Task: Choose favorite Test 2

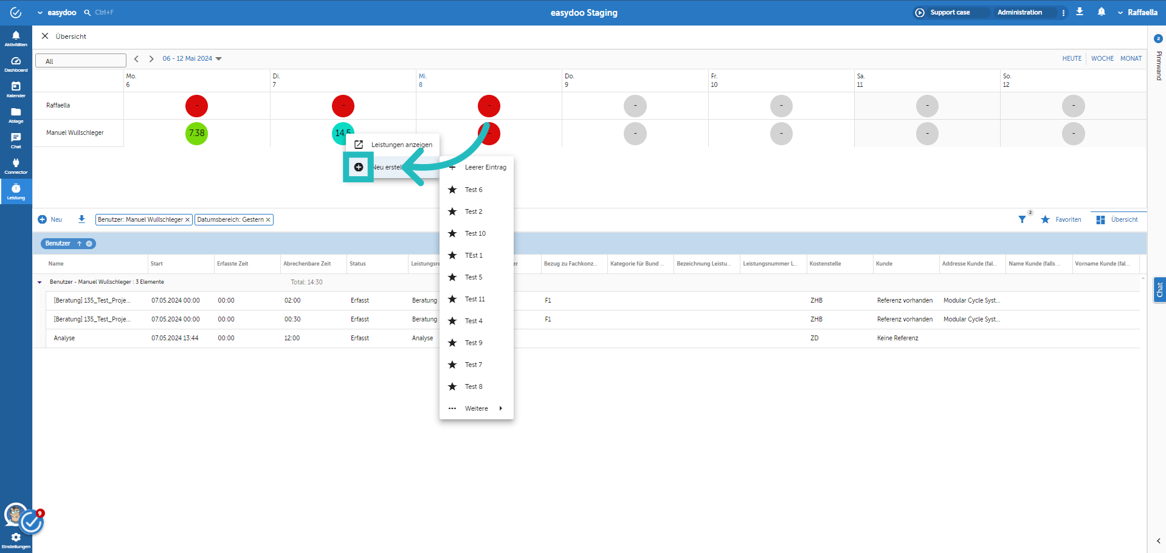Action: [x=477, y=211]
